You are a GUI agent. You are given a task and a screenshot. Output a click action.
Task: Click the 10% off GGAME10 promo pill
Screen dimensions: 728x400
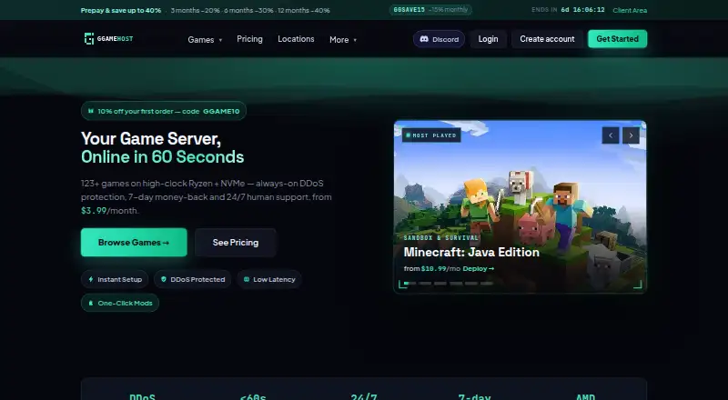pyautogui.click(x=164, y=111)
